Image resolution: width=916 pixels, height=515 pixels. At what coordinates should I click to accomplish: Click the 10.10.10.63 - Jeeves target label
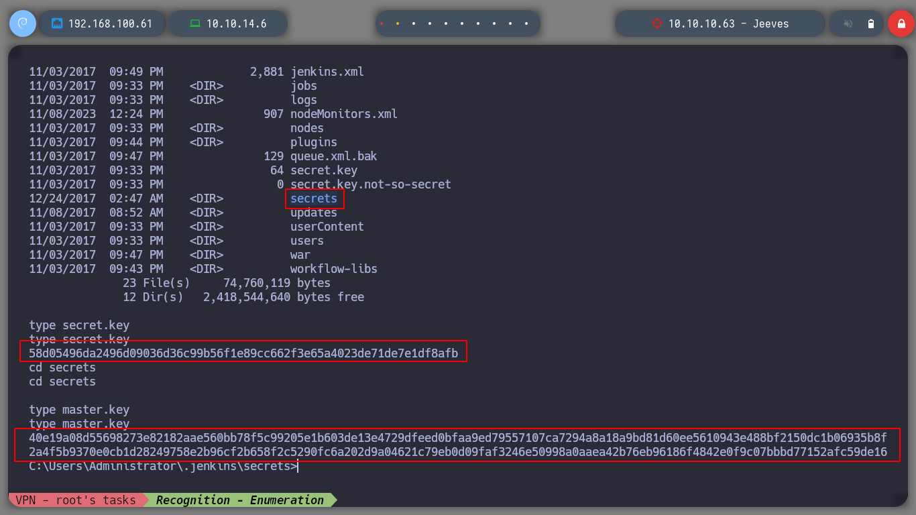click(x=728, y=23)
